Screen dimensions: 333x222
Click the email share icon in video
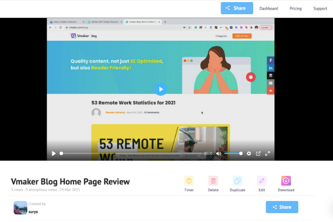pyautogui.click(x=271, y=83)
